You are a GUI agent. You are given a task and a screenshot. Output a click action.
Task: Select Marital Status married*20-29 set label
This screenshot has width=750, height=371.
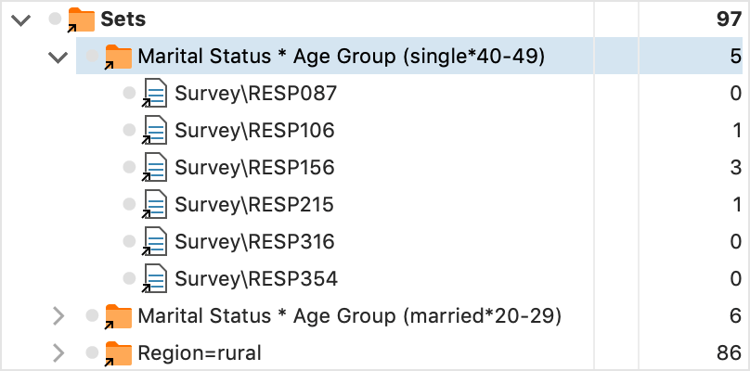click(x=349, y=316)
